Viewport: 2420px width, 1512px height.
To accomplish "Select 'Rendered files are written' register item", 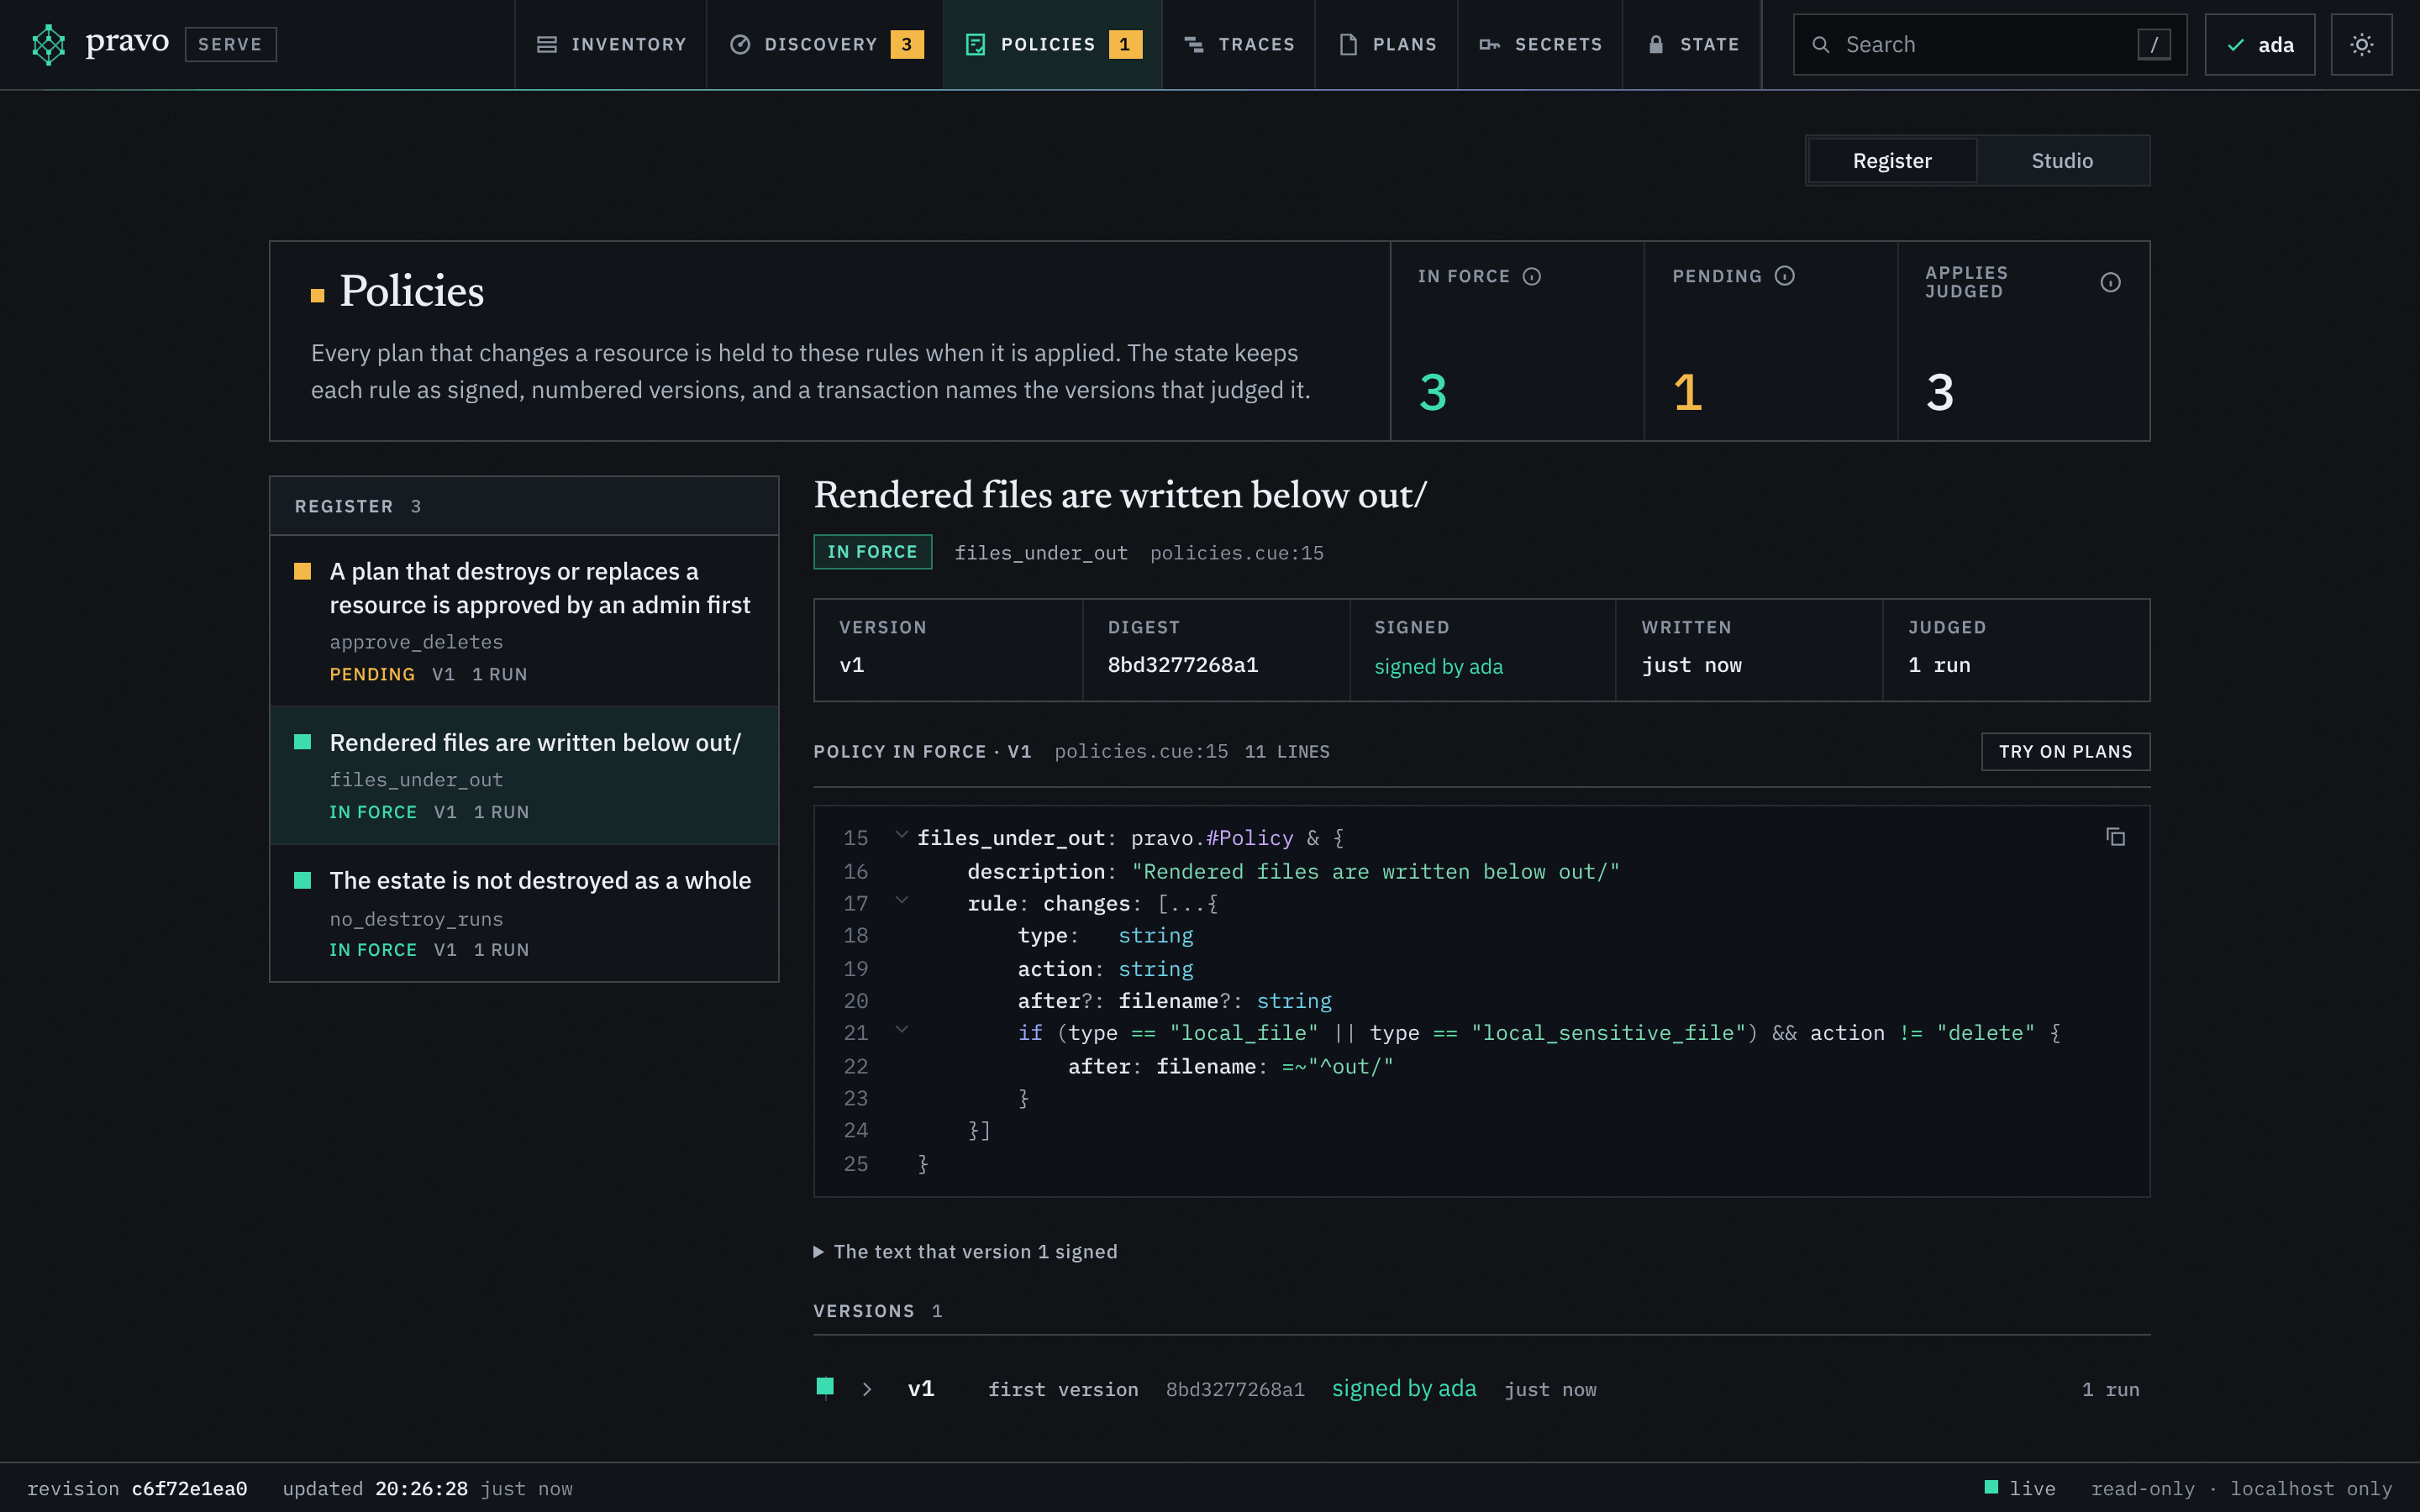I will pos(524,775).
